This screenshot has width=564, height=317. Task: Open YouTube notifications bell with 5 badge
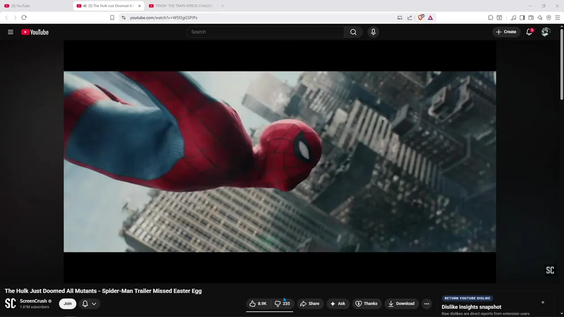pos(530,32)
